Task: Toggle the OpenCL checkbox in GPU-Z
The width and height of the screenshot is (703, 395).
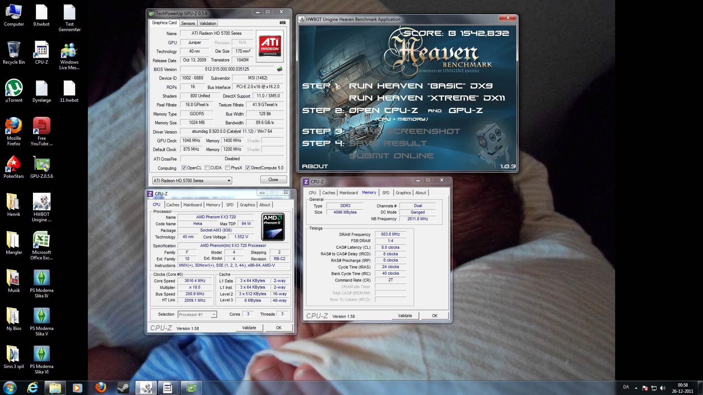Action: point(184,168)
